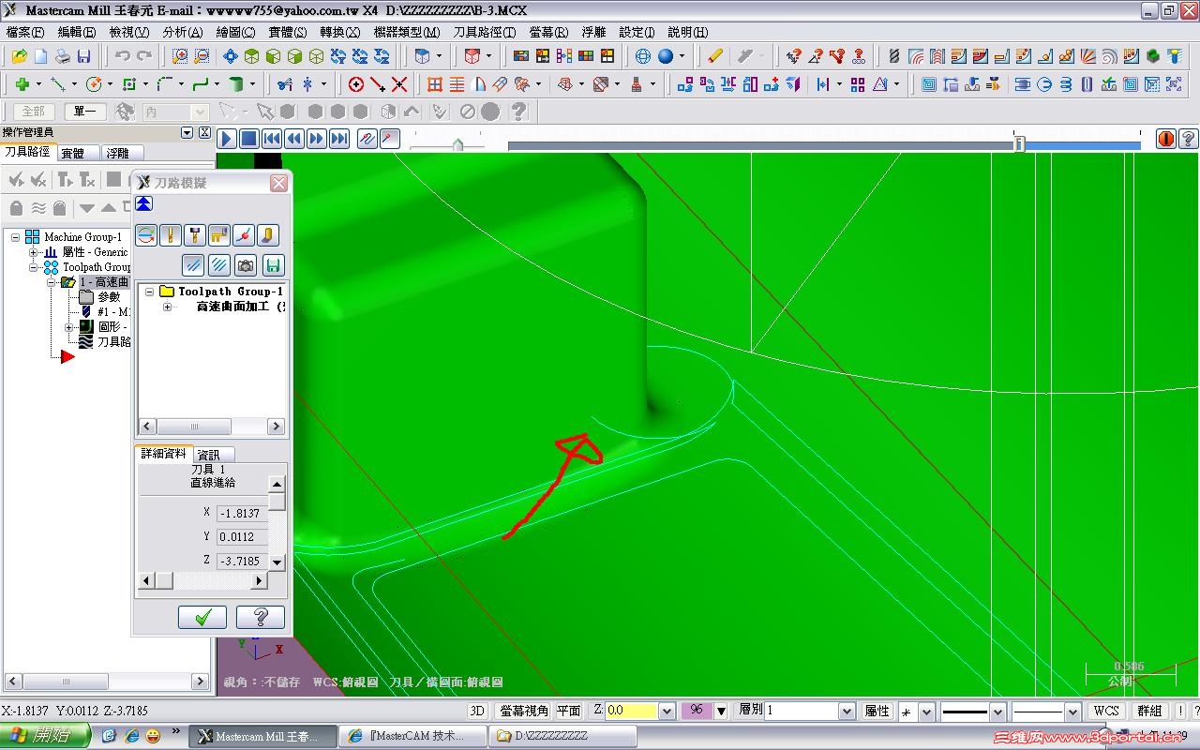Collapse Toolpath Group-1 in backplot dialog

[x=149, y=292]
